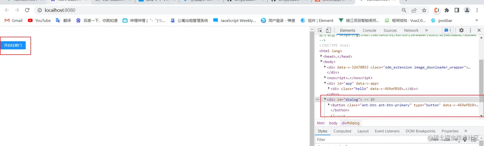Open the zoom magnifier icon in address bar

click(x=404, y=10)
